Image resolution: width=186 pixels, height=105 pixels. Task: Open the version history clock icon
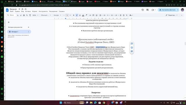point(143,10)
